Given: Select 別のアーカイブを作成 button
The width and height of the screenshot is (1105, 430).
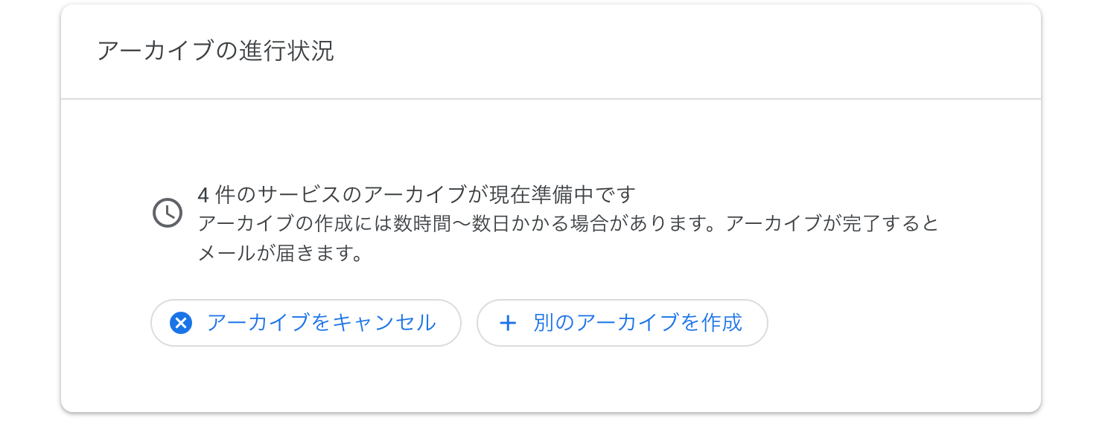Looking at the screenshot, I should 622,323.
